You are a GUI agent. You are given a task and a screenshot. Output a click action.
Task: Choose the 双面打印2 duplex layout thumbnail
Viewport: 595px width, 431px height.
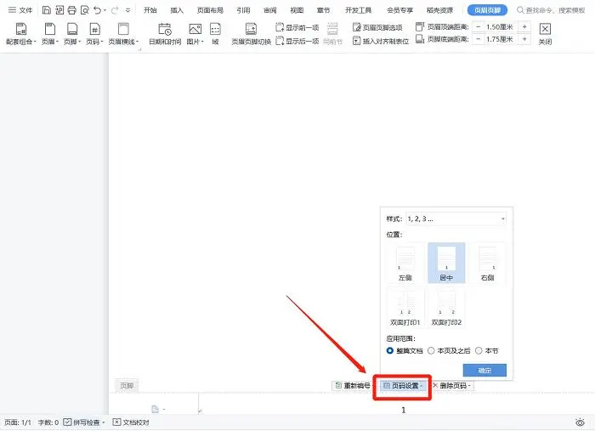(x=446, y=308)
